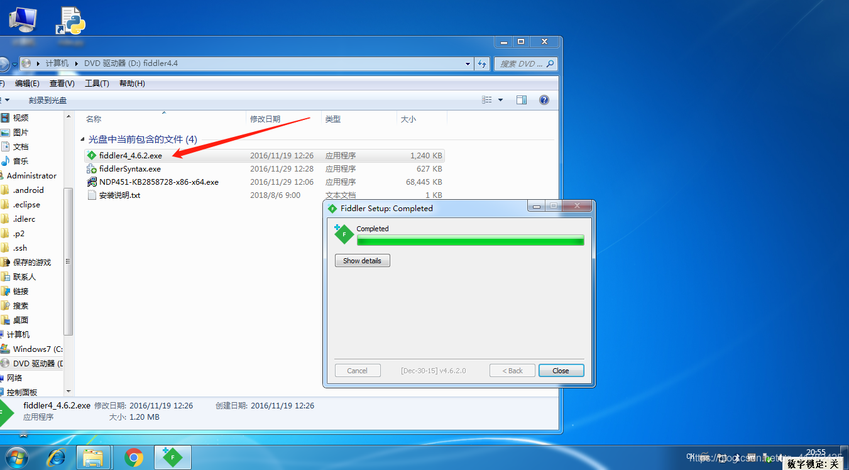
Task: Select the 安装说明.txt text file icon
Action: [92, 195]
